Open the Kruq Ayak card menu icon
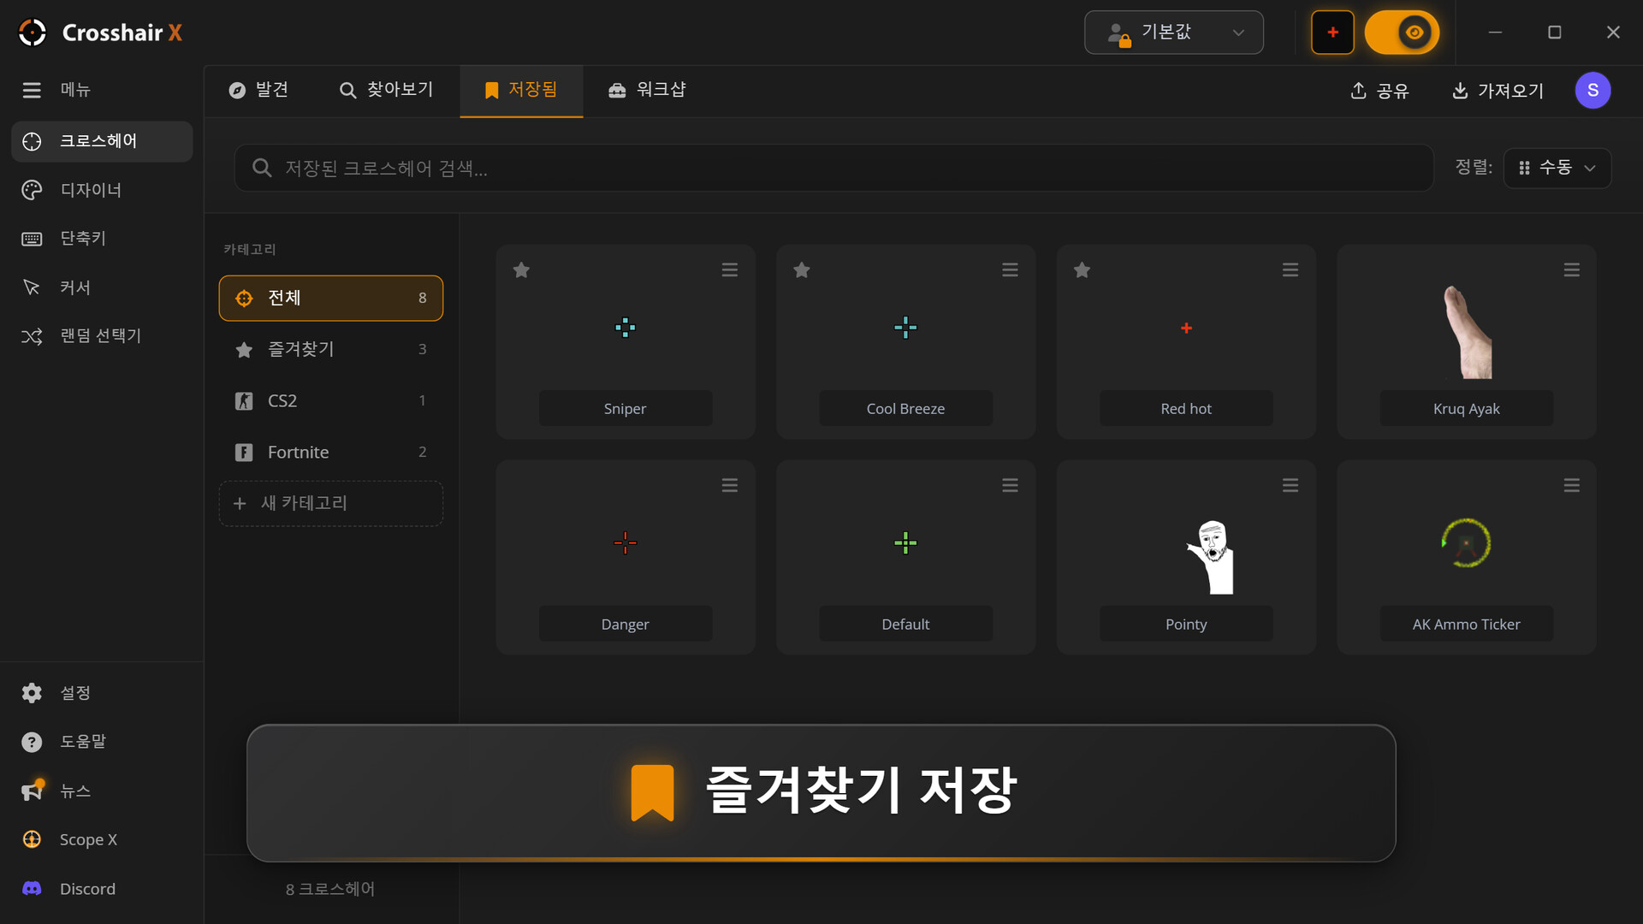This screenshot has height=924, width=1643. pyautogui.click(x=1571, y=270)
